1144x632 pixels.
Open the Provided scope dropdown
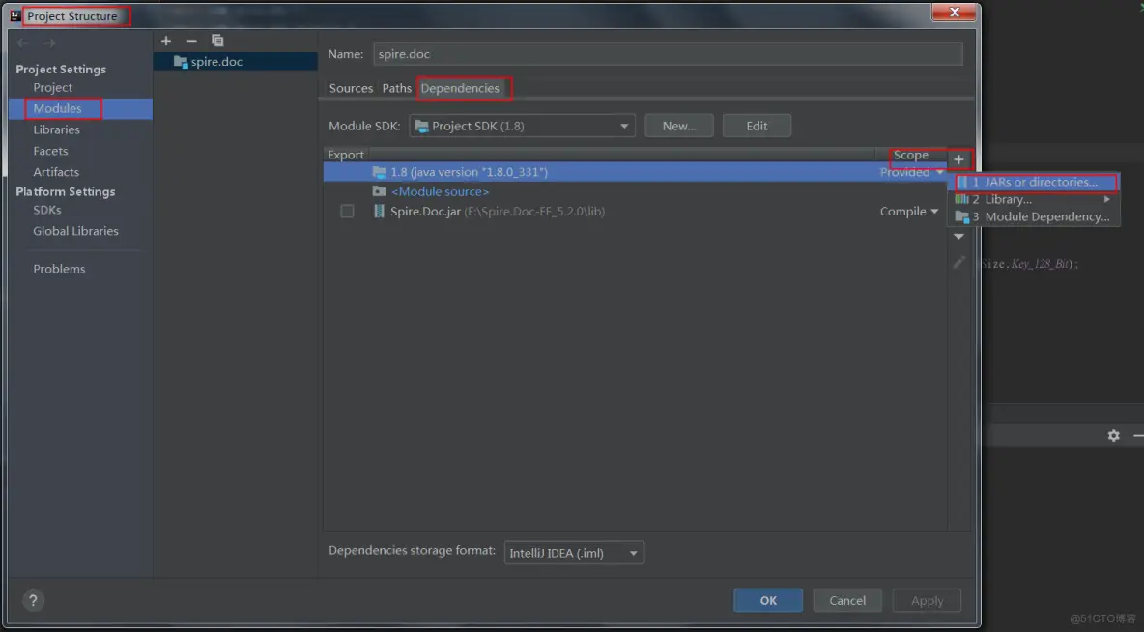[911, 172]
